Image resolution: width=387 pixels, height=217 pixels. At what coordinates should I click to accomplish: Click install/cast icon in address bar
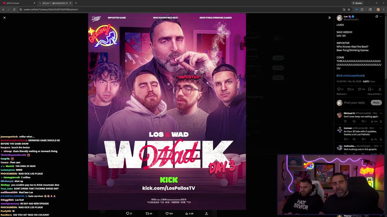click(344, 9)
